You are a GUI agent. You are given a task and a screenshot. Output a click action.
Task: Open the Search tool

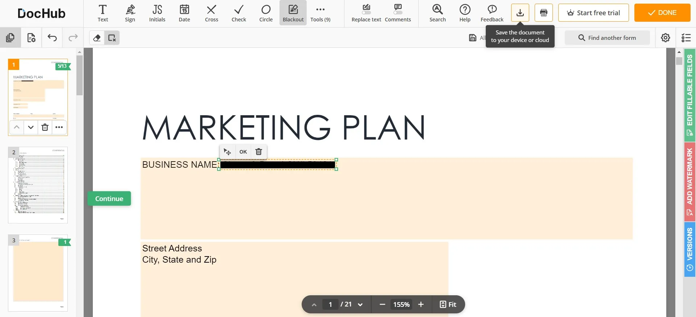[x=438, y=13]
